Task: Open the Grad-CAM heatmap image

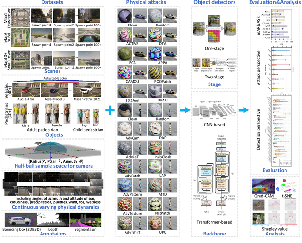Action: click(265, 185)
